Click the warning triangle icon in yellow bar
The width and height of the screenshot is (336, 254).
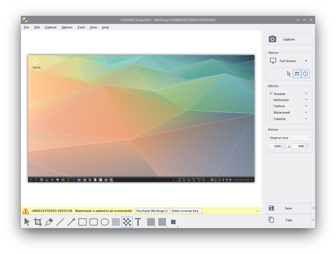tap(26, 211)
